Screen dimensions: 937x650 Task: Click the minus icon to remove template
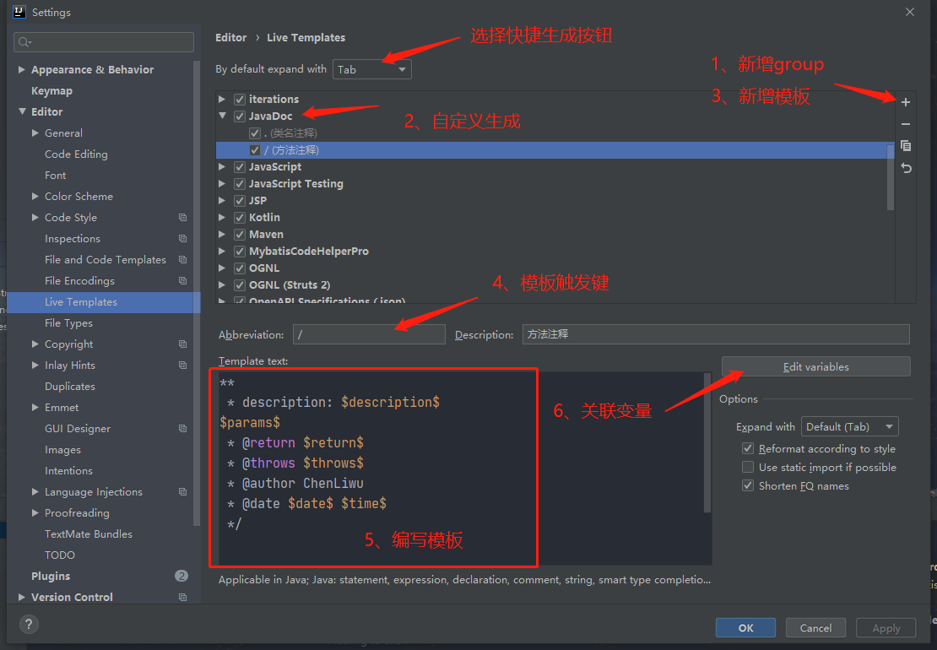pyautogui.click(x=906, y=124)
